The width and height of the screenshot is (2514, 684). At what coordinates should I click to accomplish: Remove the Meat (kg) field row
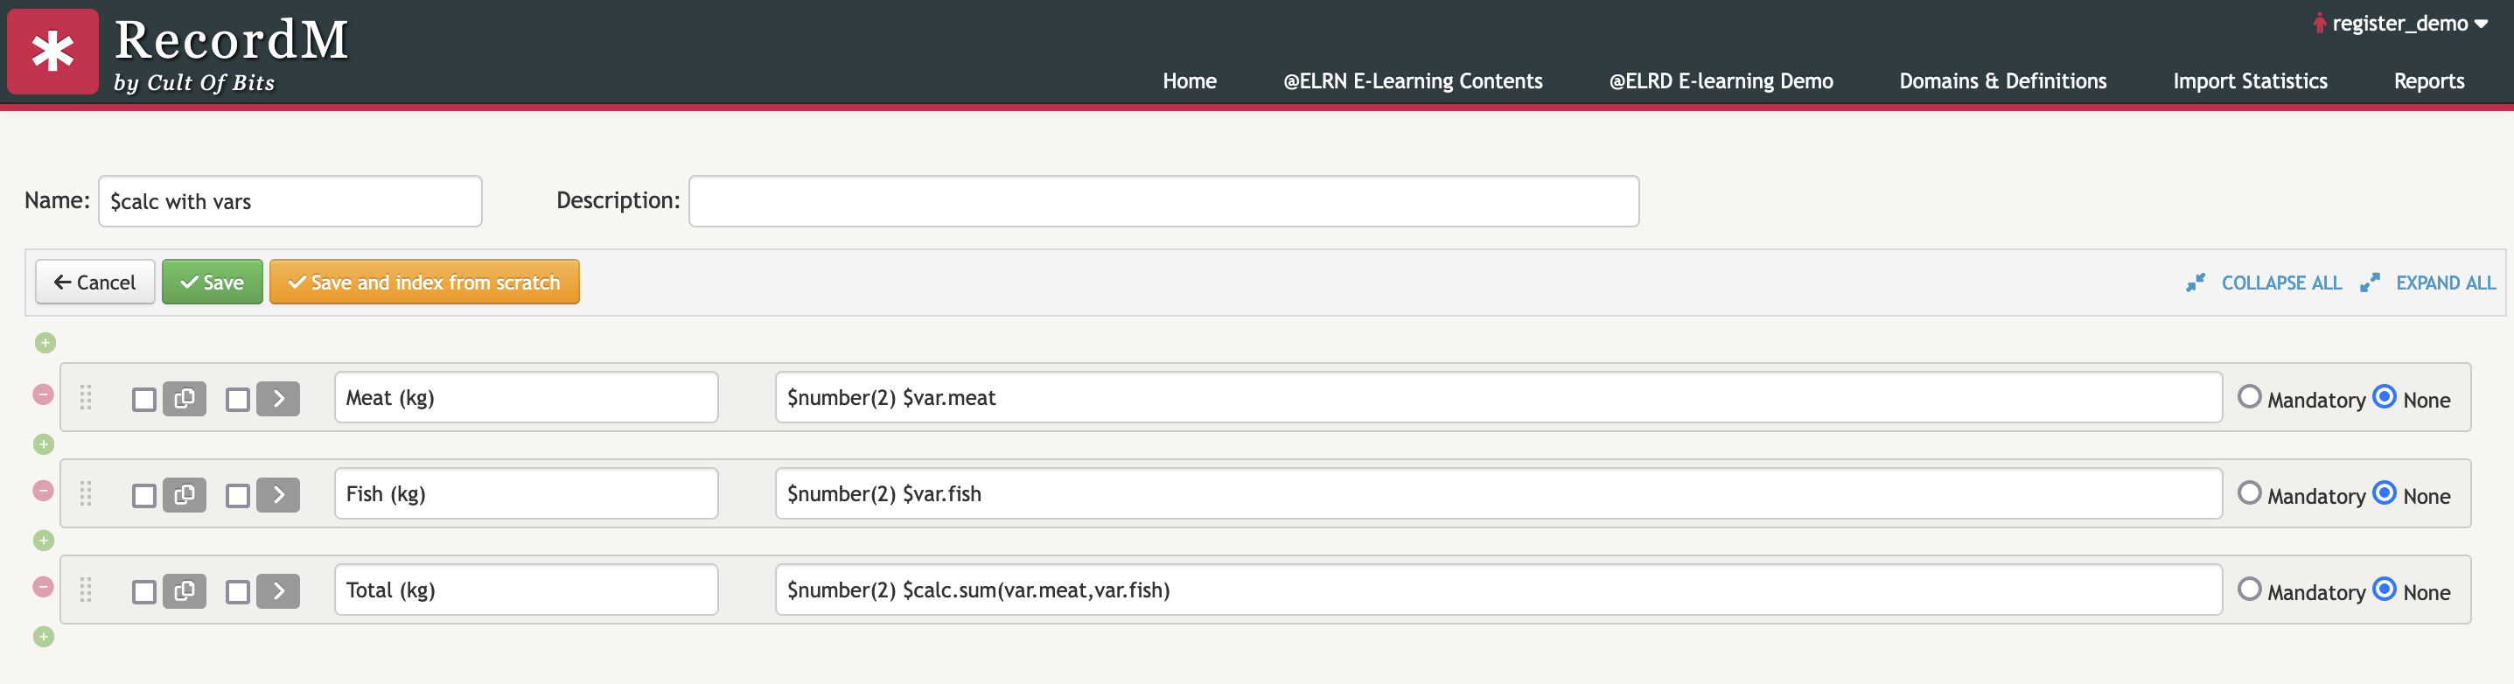(43, 394)
